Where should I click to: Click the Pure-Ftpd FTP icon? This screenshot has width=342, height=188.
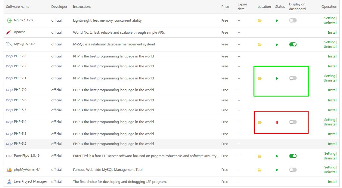point(9,156)
